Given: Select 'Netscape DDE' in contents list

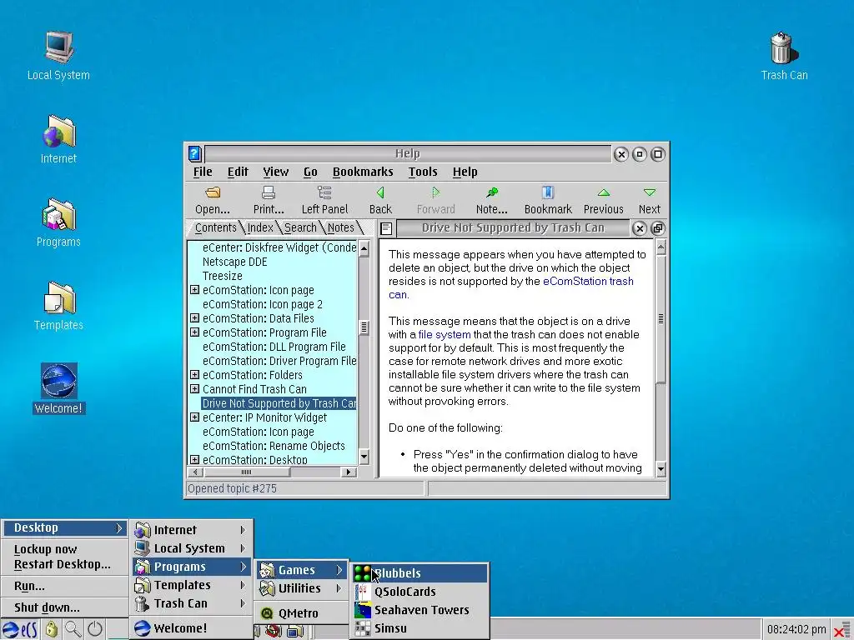Looking at the screenshot, I should coord(234,262).
